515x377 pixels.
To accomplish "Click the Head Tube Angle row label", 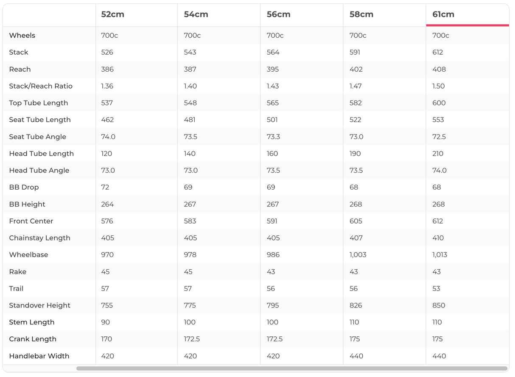I will pyautogui.click(x=39, y=170).
